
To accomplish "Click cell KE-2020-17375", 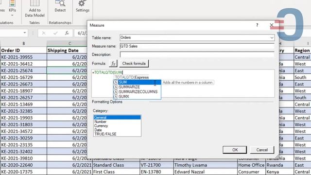I will point(24,172).
